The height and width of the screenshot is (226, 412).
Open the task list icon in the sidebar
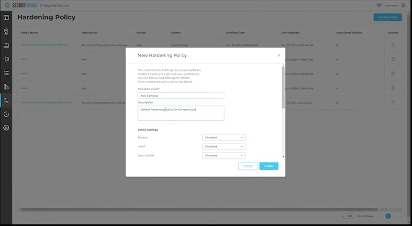6,73
